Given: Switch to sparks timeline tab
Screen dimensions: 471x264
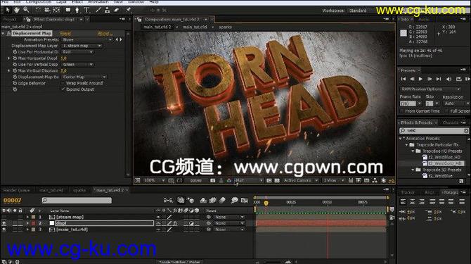Looking at the screenshot, I should (x=79, y=190).
